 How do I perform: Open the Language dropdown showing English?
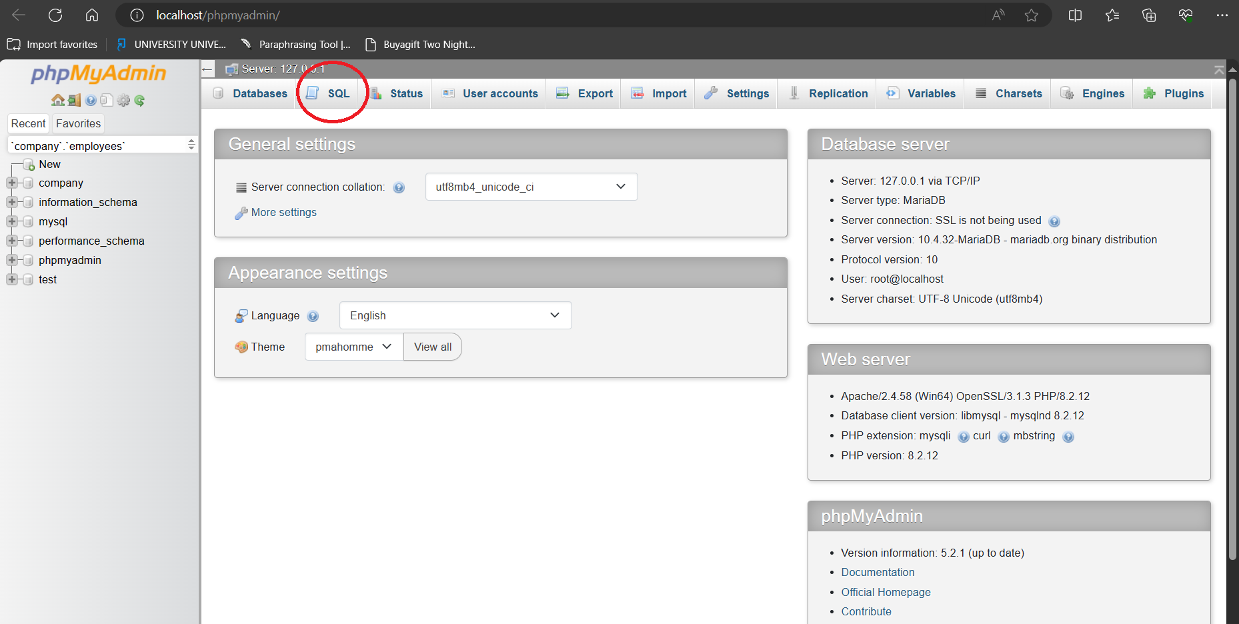[x=455, y=315]
